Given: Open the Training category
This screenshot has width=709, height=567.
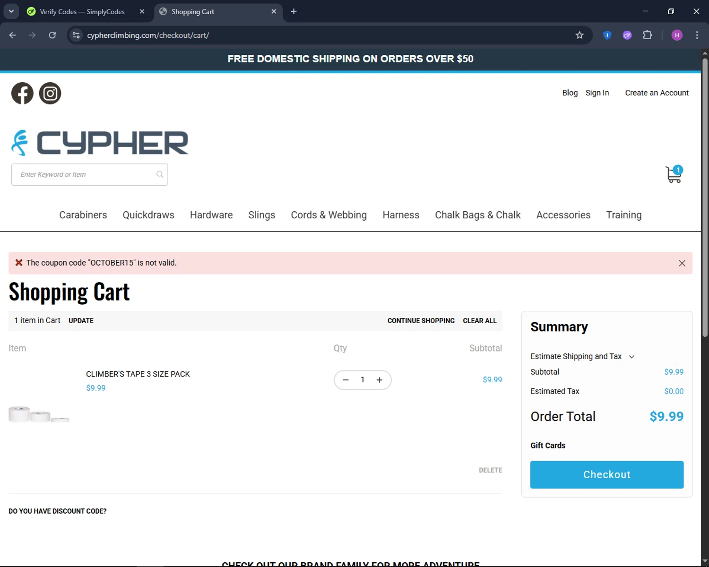Looking at the screenshot, I should 624,215.
